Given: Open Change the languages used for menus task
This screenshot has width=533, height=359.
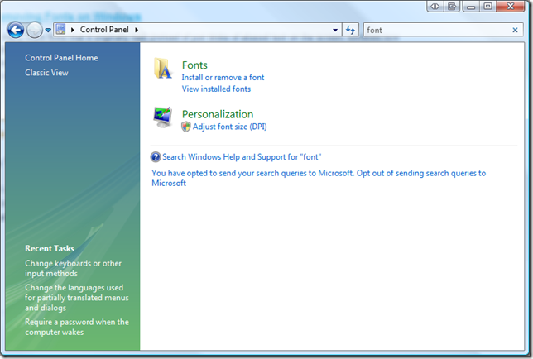Looking at the screenshot, I should click(77, 298).
